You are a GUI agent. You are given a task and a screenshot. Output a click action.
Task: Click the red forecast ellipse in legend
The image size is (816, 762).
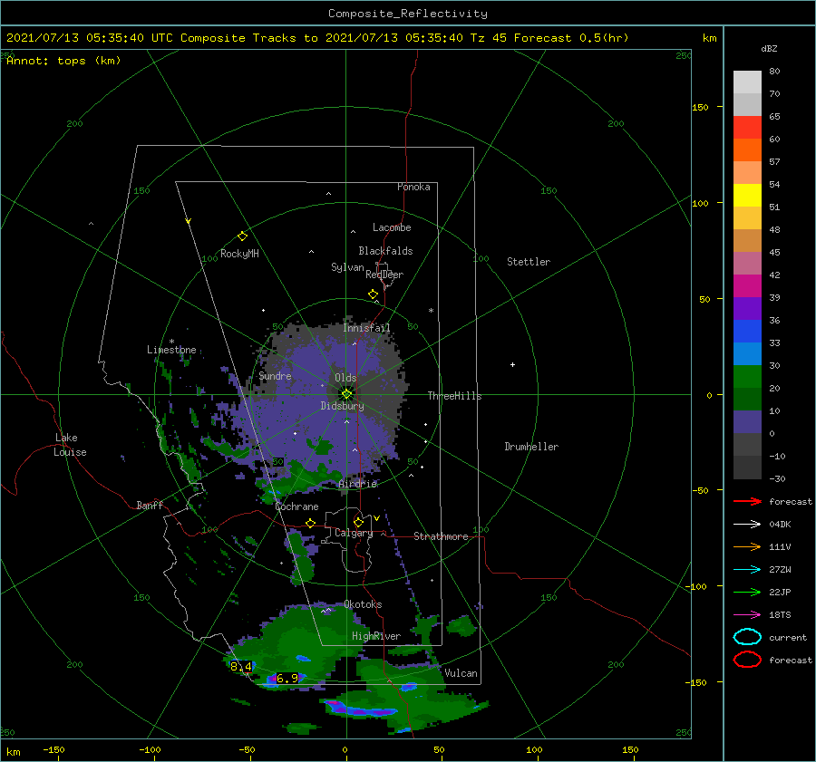click(x=747, y=660)
